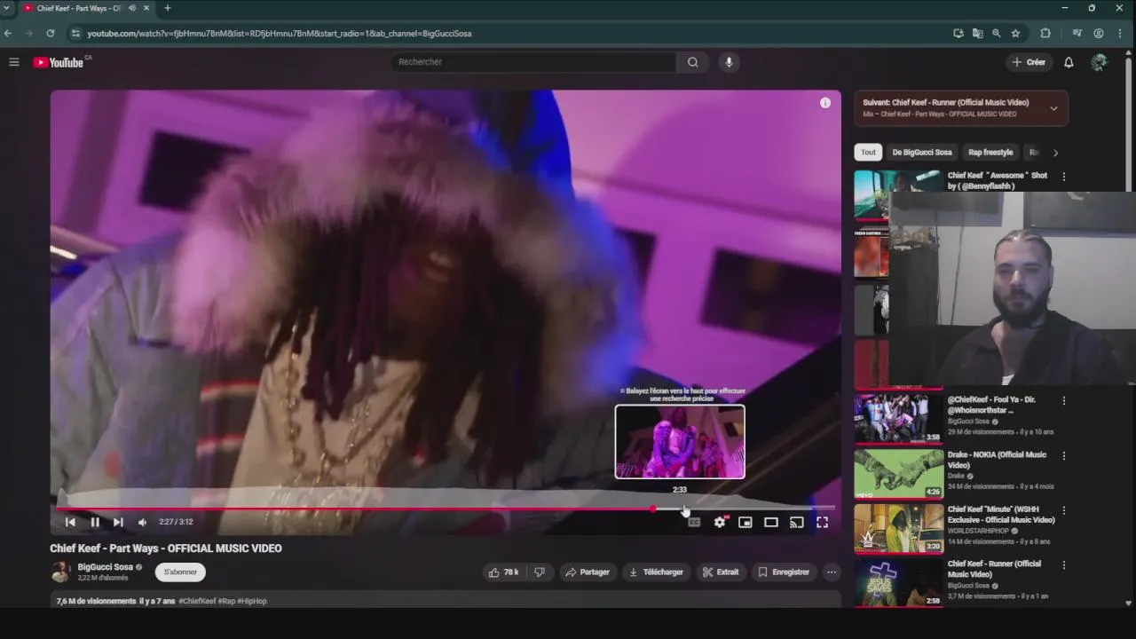
Task: Pause the playing video
Action: click(x=94, y=522)
